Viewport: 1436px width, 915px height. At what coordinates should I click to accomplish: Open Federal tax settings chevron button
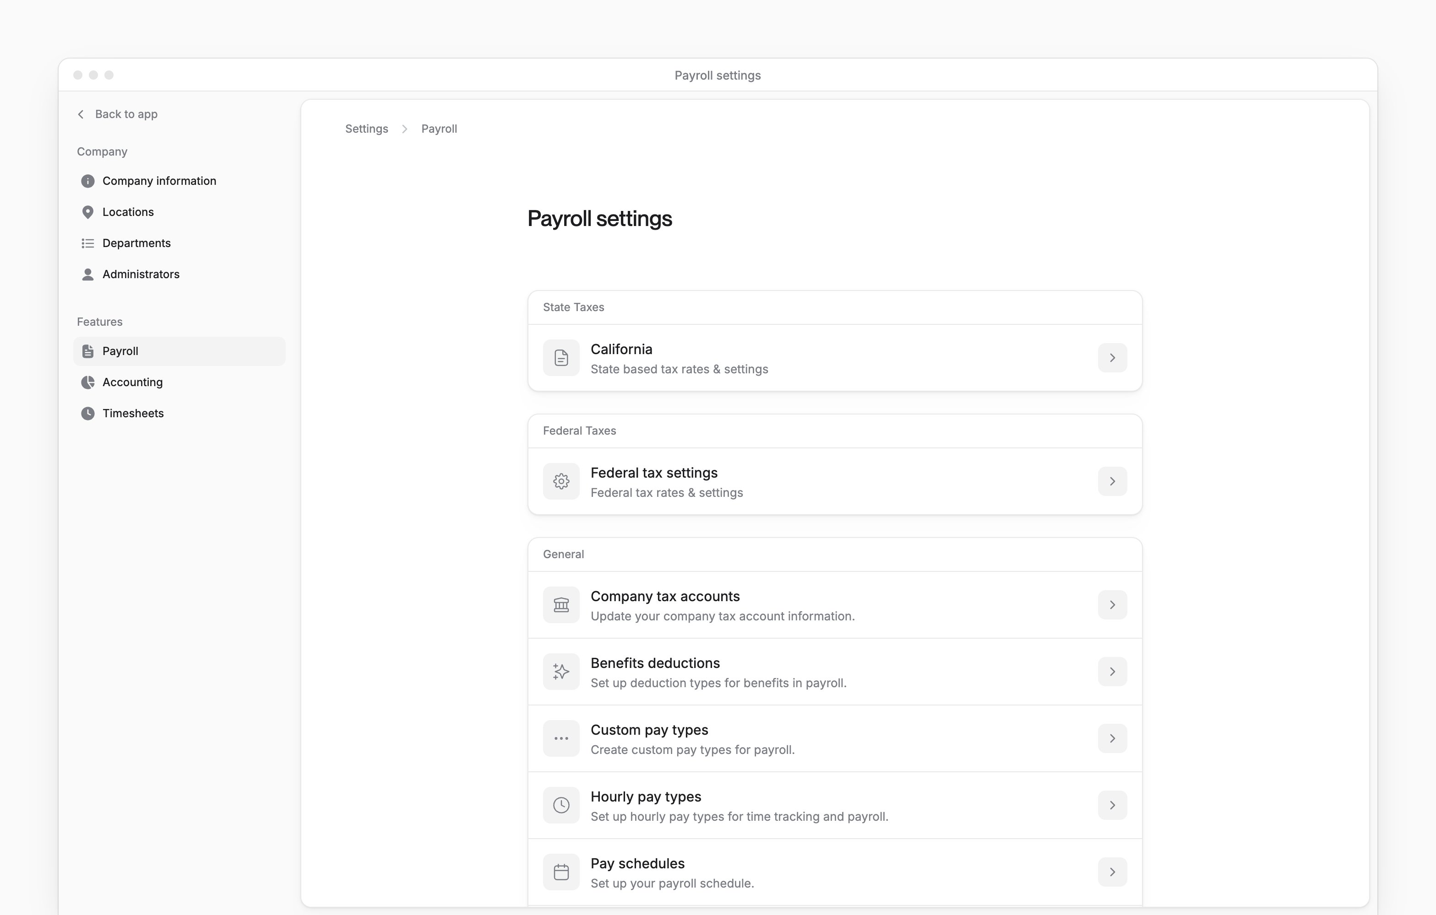click(1112, 481)
